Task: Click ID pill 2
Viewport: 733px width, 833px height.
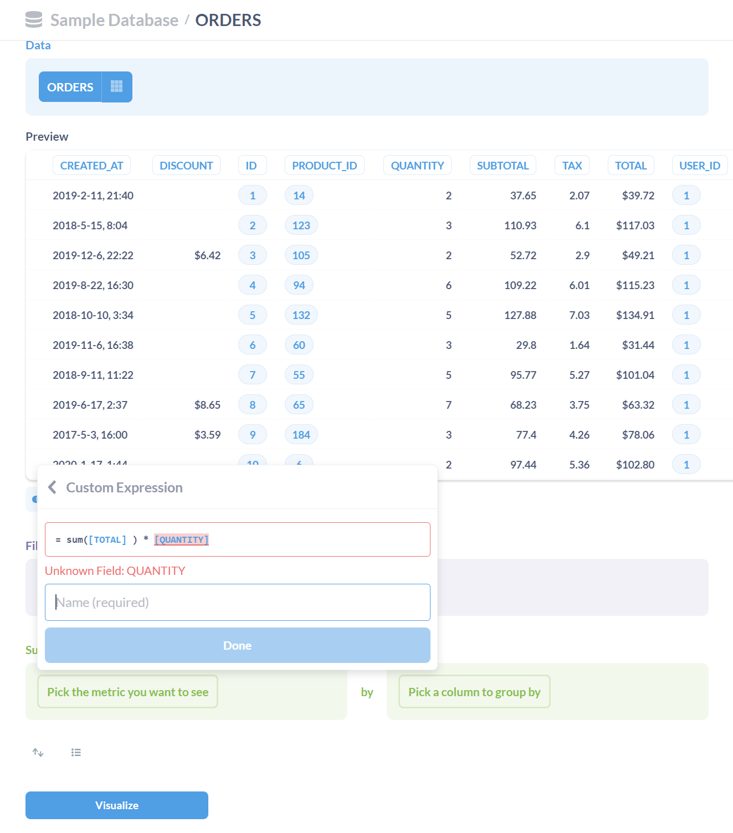Action: click(x=253, y=225)
